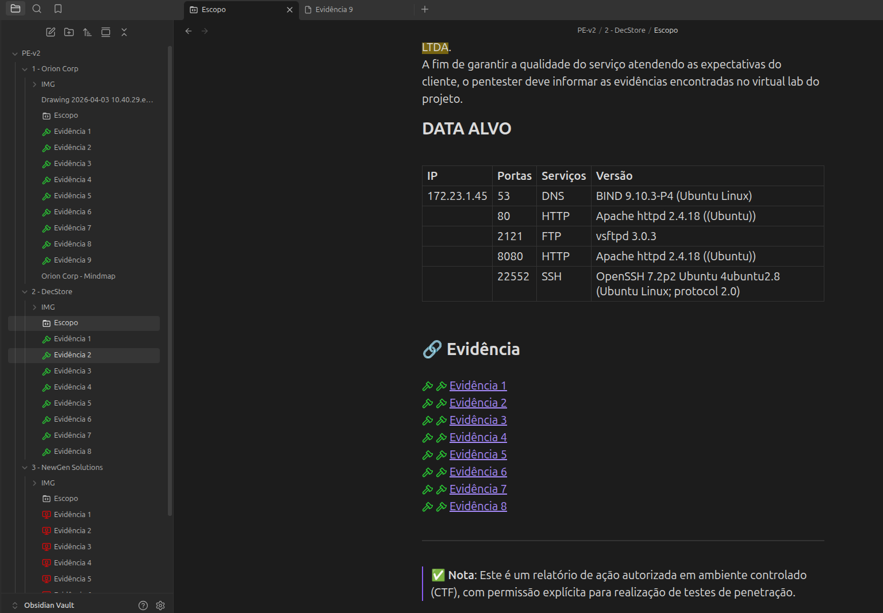Switch to the Evidência 9 tab

pyautogui.click(x=356, y=10)
